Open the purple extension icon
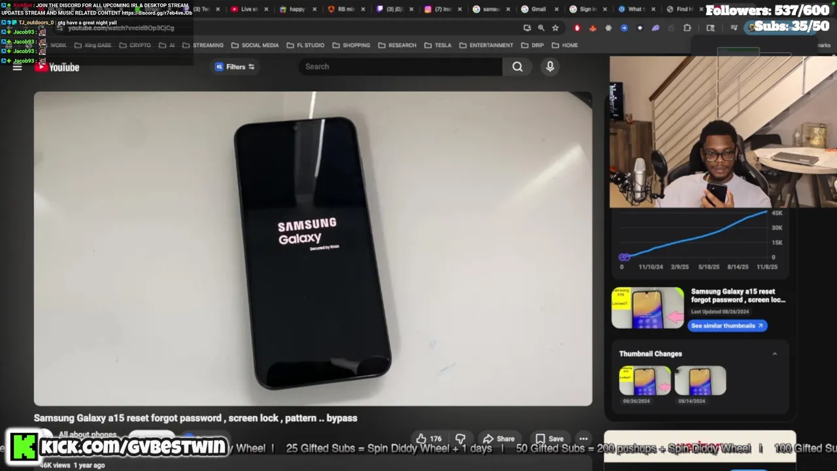Viewport: 837px width, 471px height. pyautogui.click(x=656, y=28)
